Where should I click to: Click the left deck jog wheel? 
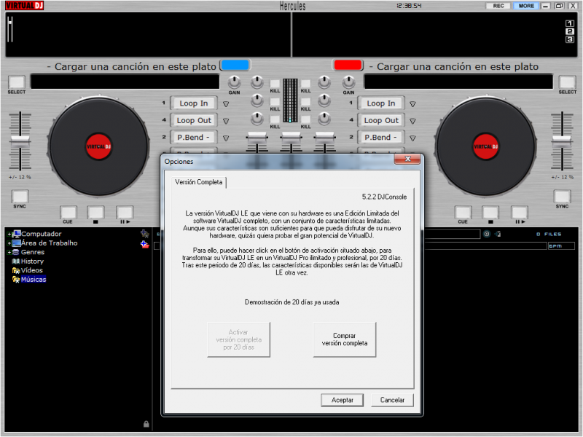point(98,146)
